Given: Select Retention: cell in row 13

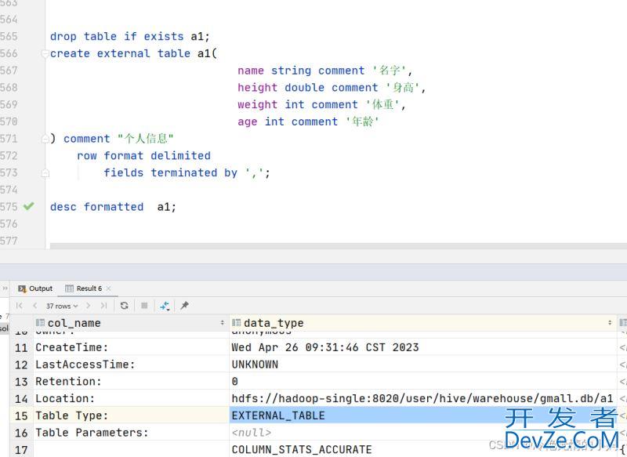Looking at the screenshot, I should (x=131, y=382).
